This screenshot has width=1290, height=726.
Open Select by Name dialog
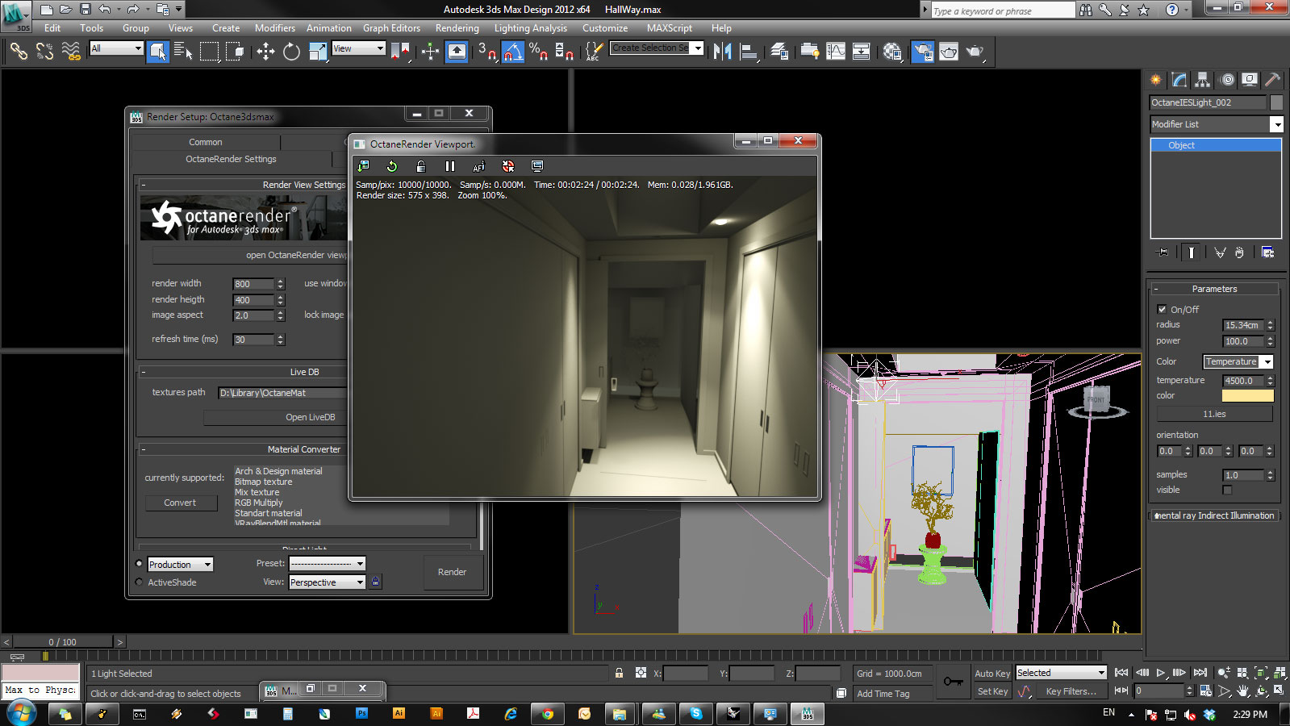point(184,52)
